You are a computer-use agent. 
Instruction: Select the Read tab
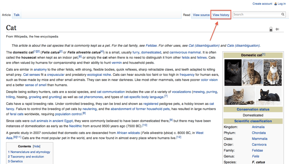[x=187, y=15]
